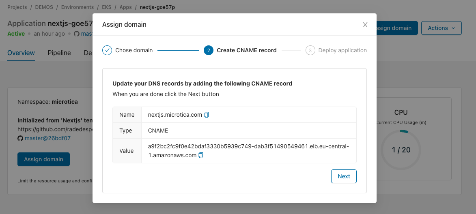Select the nextjs.microtica.com name text
This screenshot has width=476, height=214.
[x=175, y=115]
